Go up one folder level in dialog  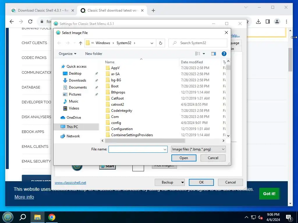point(81,43)
